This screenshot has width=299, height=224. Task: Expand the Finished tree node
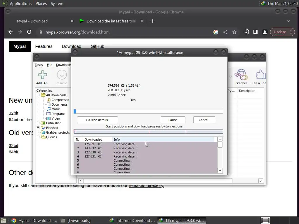tap(38, 128)
